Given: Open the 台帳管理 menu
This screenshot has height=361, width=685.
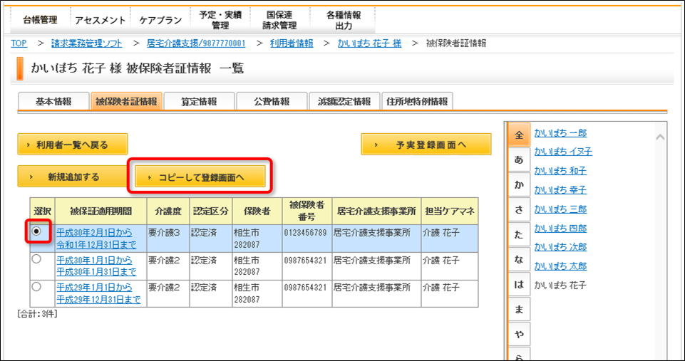Looking at the screenshot, I should (x=40, y=20).
